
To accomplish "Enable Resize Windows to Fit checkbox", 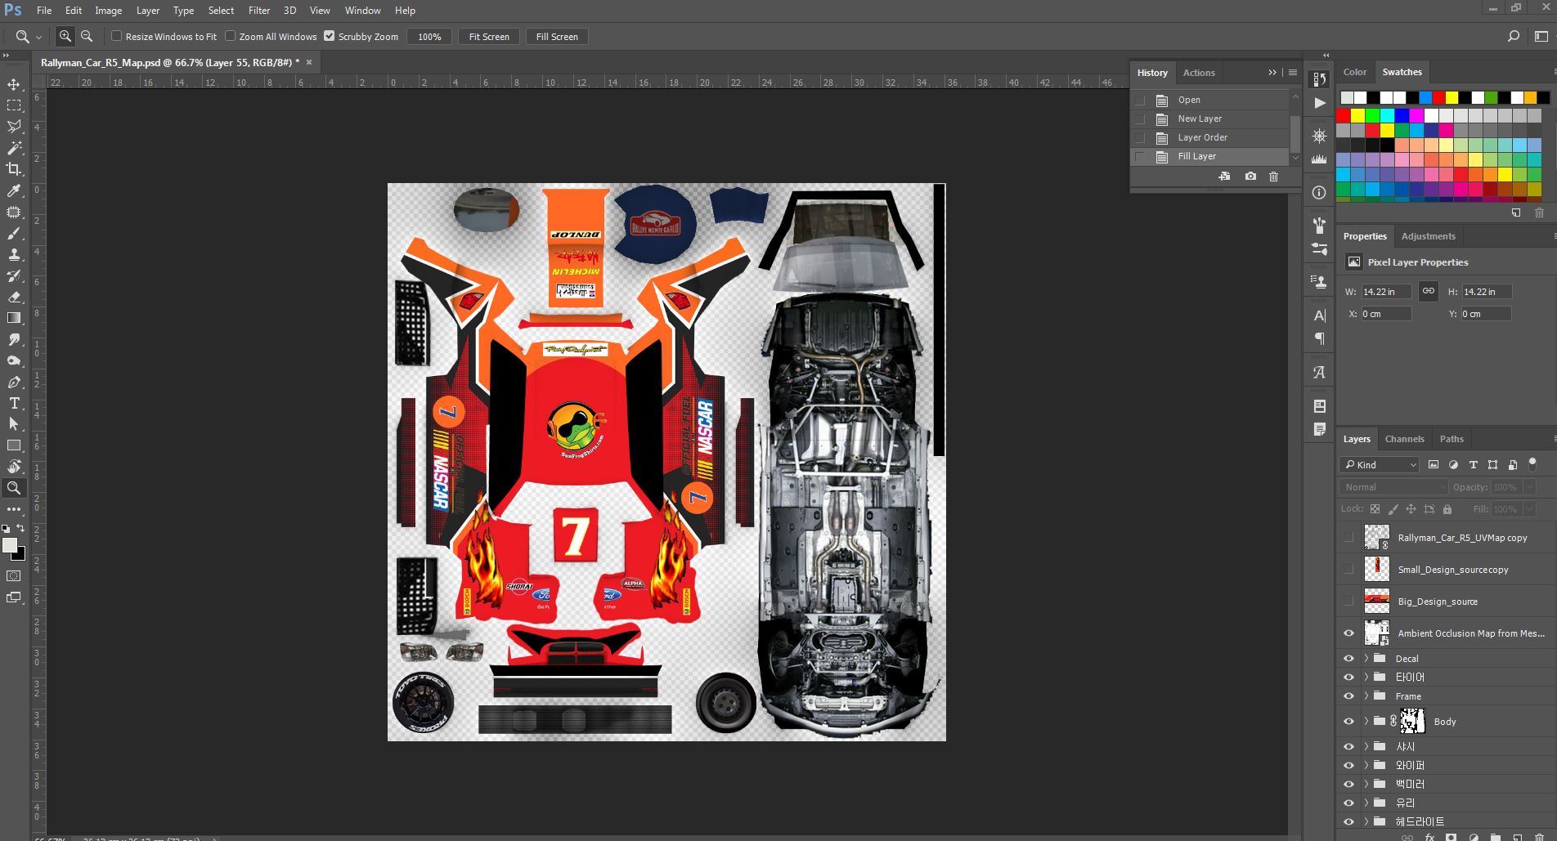I will pyautogui.click(x=117, y=36).
